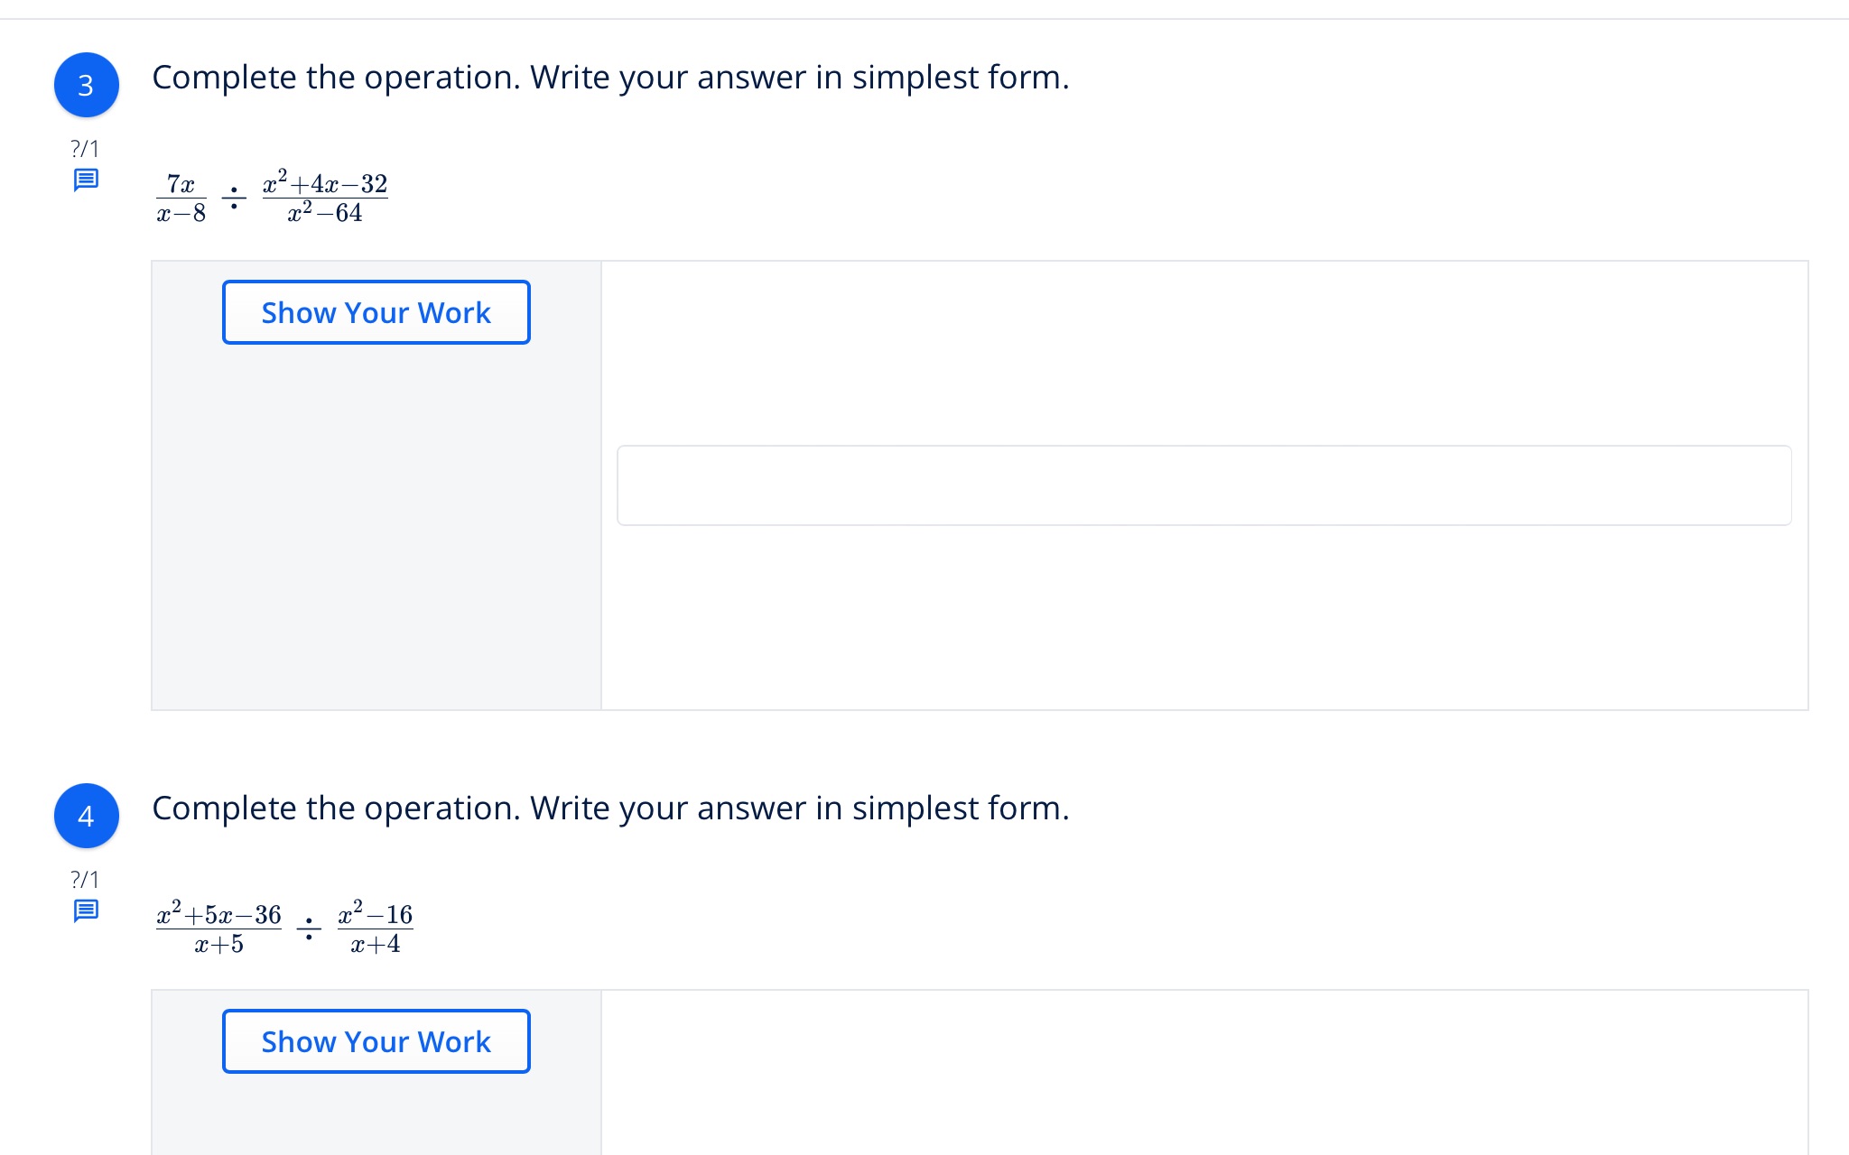
Task: Open the comment icon under question 3
Action: pos(86,180)
